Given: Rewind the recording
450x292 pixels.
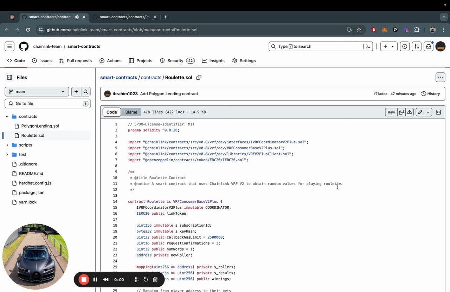Looking at the screenshot, I should coord(106,280).
